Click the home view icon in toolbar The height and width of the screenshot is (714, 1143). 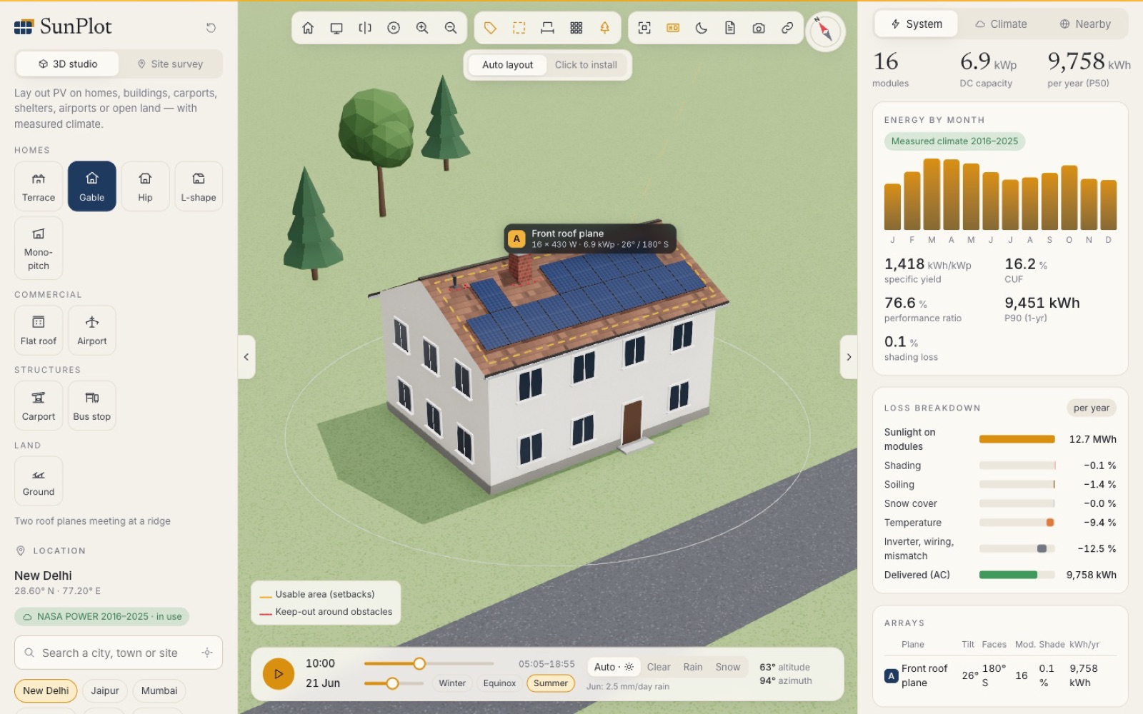coord(308,28)
